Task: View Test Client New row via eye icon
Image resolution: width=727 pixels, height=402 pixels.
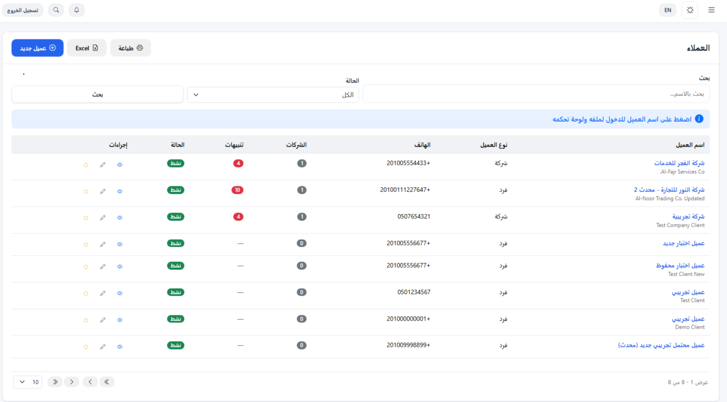Action: [120, 267]
